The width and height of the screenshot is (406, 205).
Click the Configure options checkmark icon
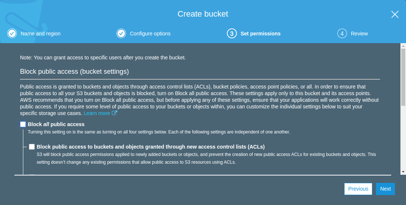[x=121, y=34]
